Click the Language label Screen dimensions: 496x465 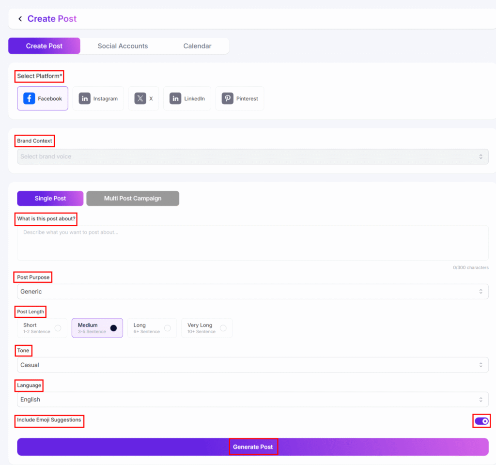(x=29, y=385)
